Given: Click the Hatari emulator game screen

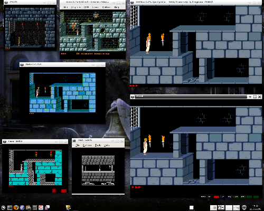Looking at the screenshot, I should pyautogui.click(x=62, y=93).
